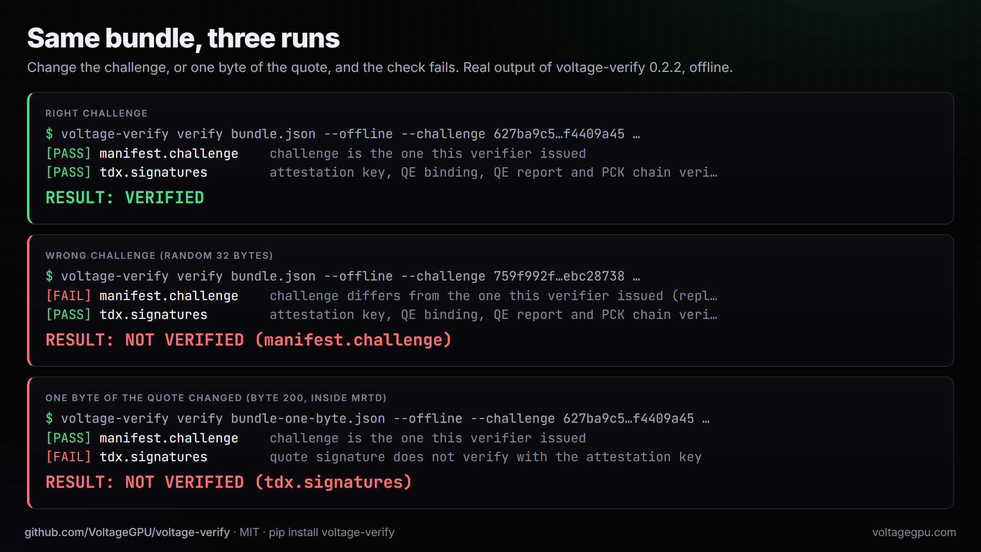Click the 'MIT' license text in the footer
Image resolution: width=981 pixels, height=552 pixels.
click(x=249, y=532)
